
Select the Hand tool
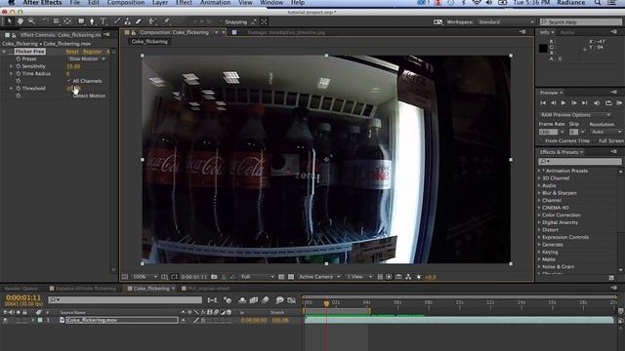click(20, 21)
